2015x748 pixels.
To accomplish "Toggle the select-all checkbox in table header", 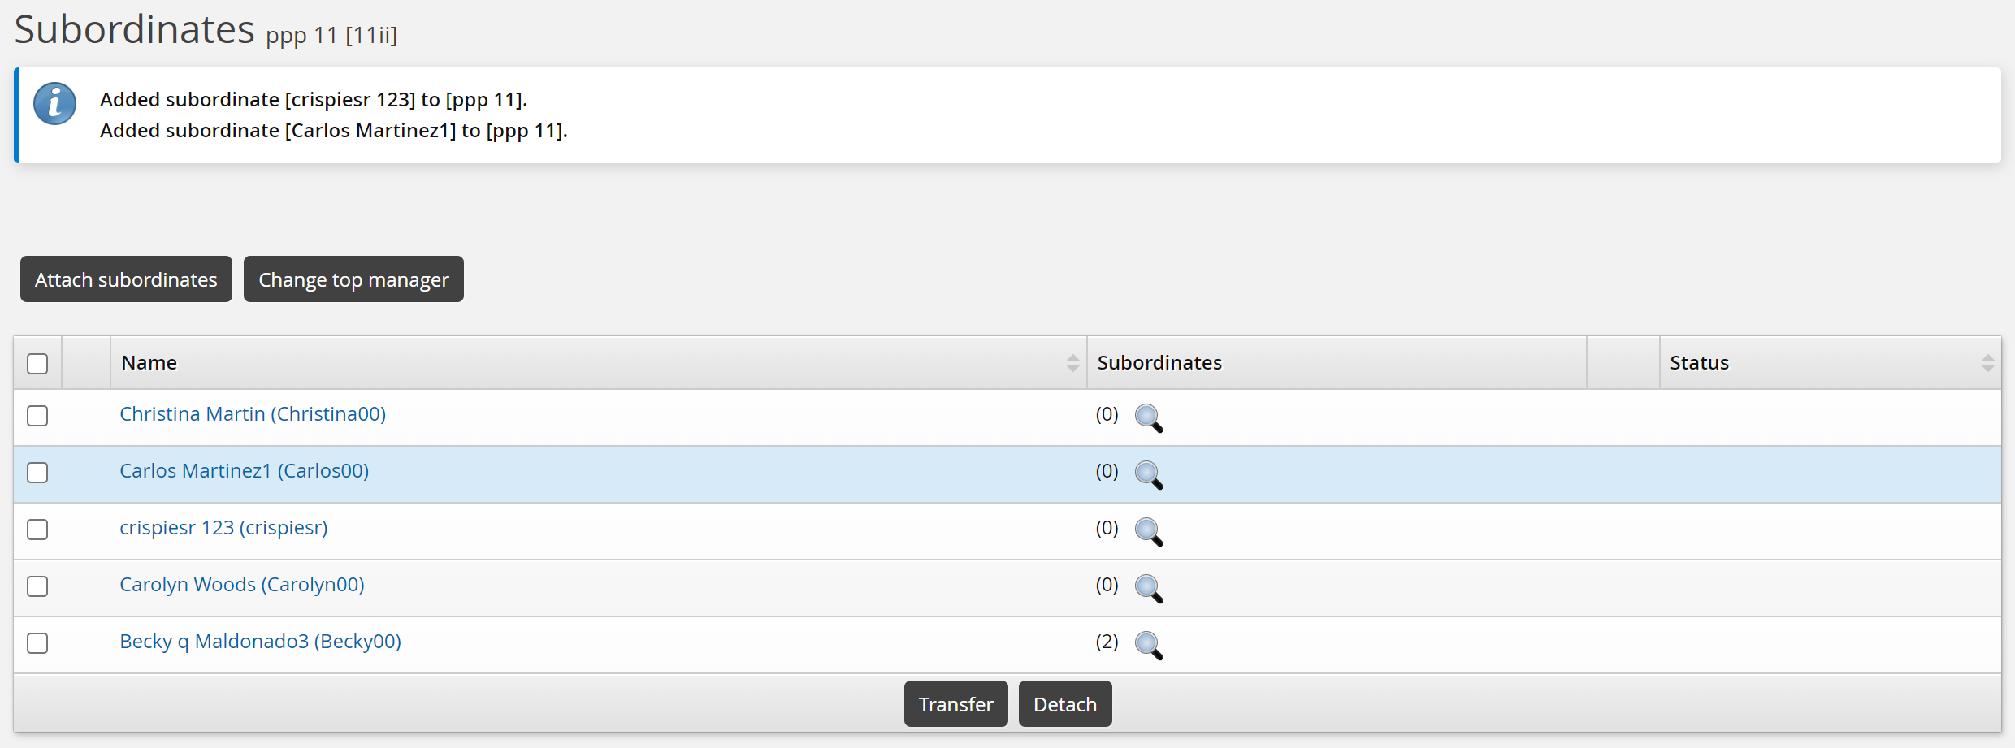I will pos(37,363).
